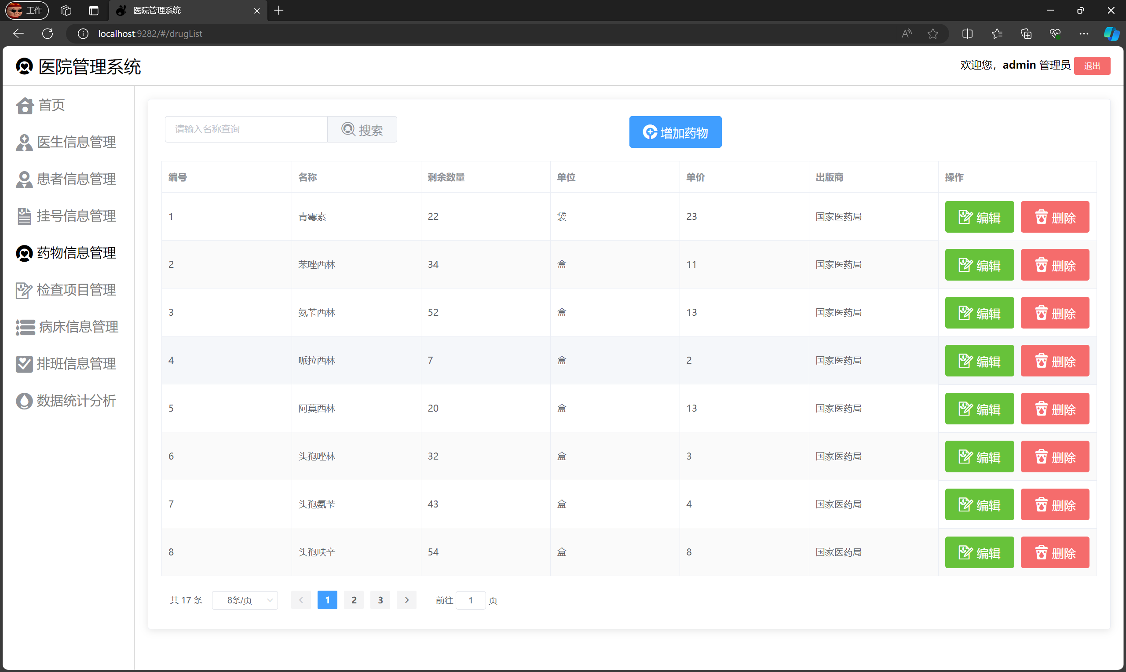The image size is (1126, 672).
Task: Click 删除 button for 头孢呋辛 row
Action: [x=1054, y=553]
